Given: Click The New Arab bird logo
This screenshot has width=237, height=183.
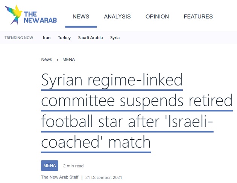Looking at the screenshot, I should 14,15.
